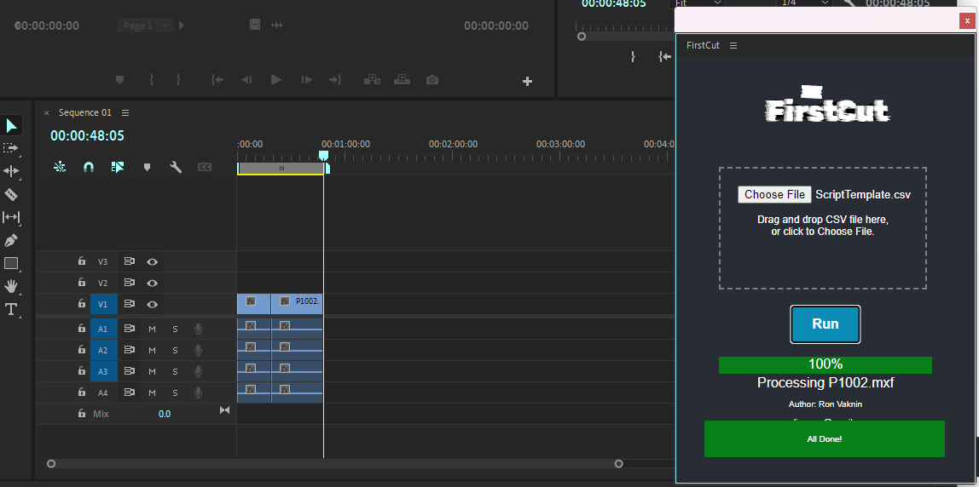The width and height of the screenshot is (979, 487).
Task: Click the P1002 clip on V1
Action: point(298,303)
